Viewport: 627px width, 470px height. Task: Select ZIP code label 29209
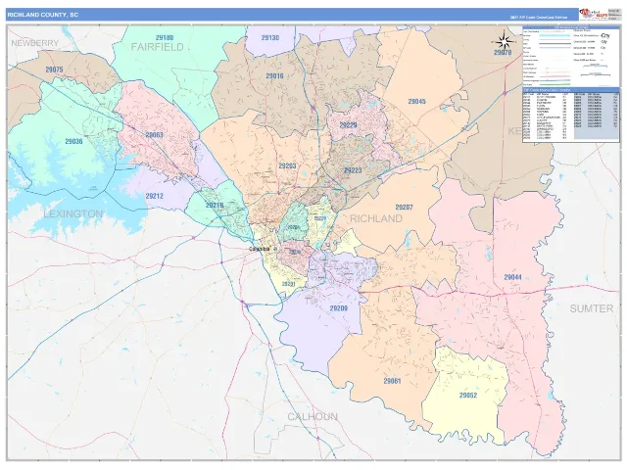(x=338, y=308)
